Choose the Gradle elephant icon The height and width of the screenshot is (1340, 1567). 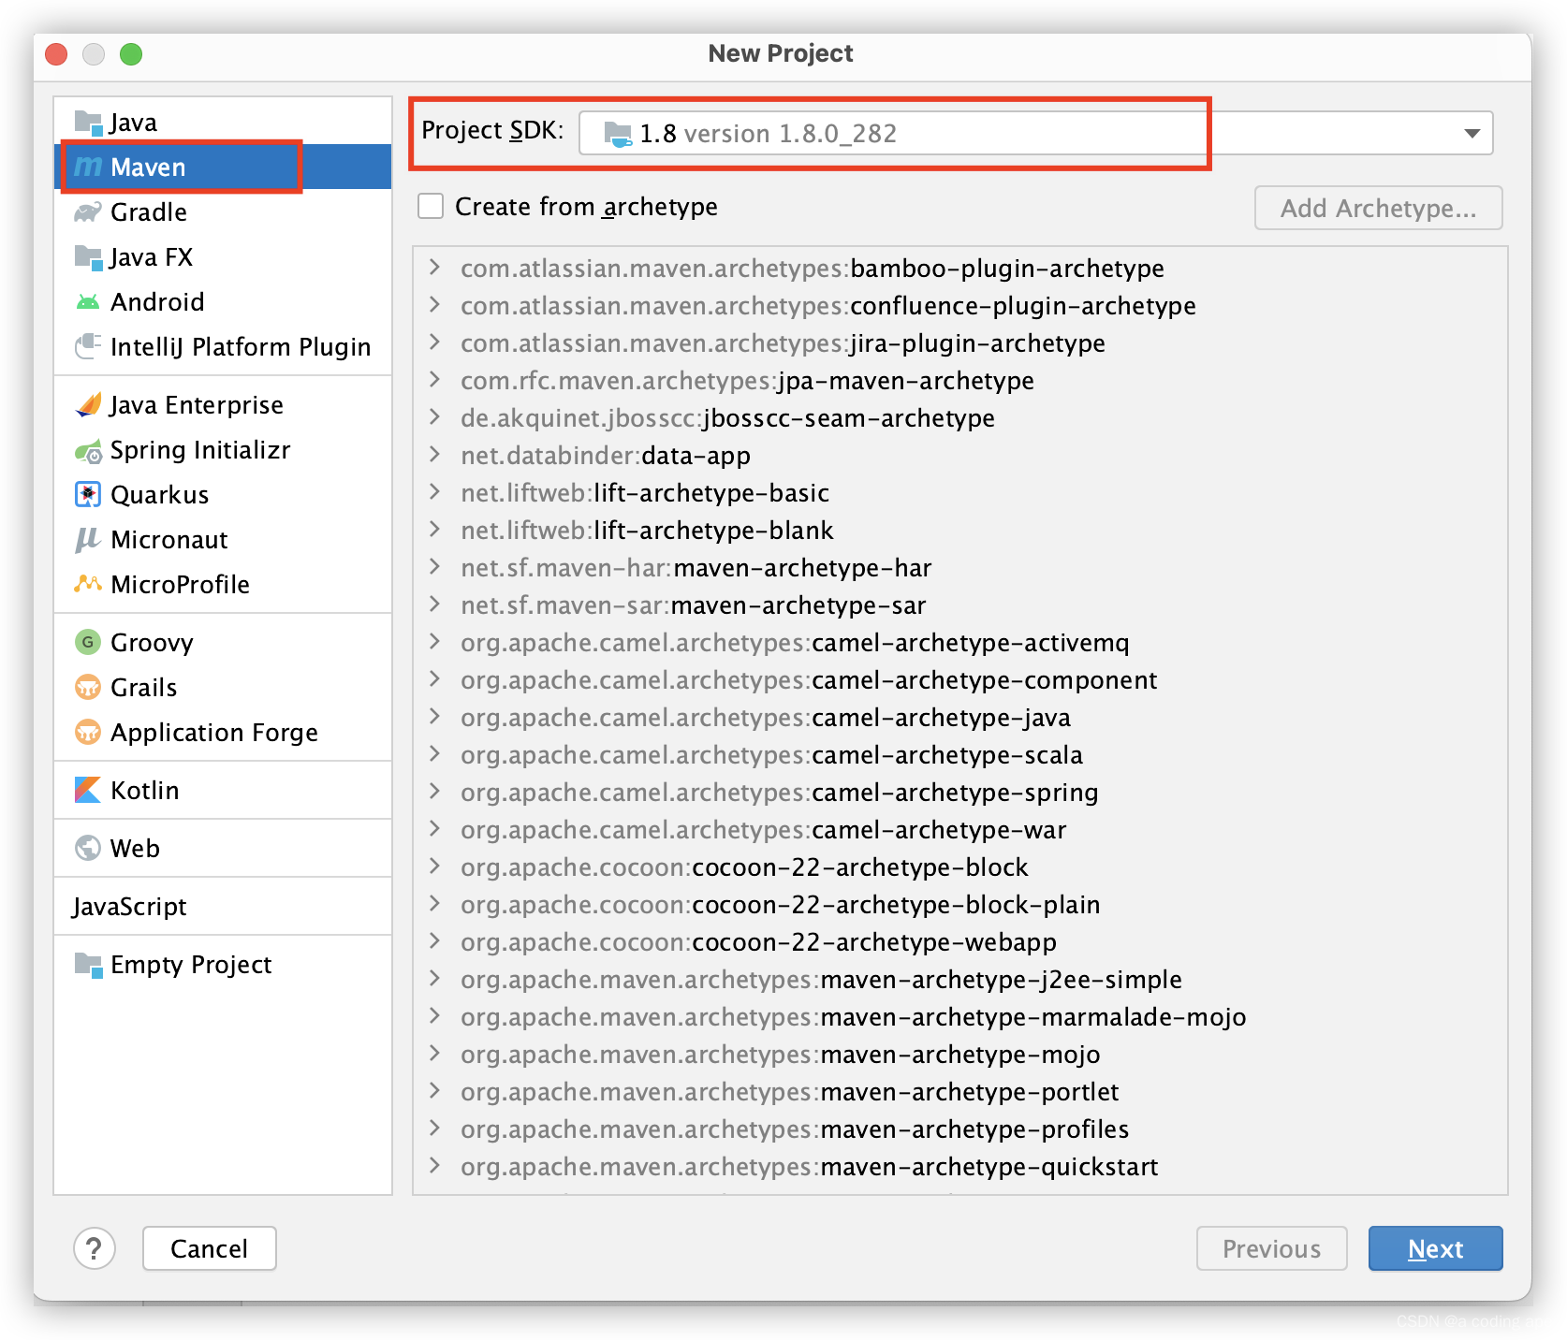88,212
